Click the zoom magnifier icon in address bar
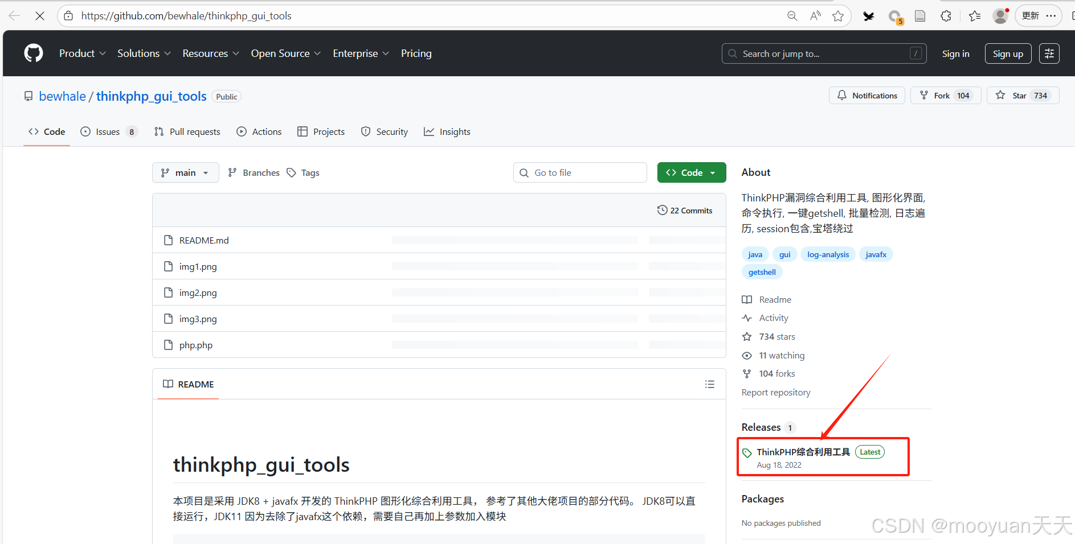Screen dimensions: 1075x544 click(x=792, y=16)
